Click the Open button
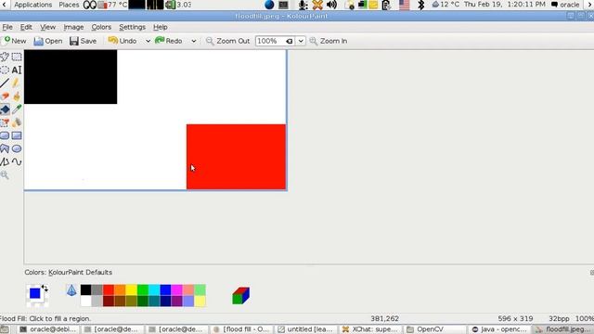Screen dimensions: 594x334 pos(48,41)
